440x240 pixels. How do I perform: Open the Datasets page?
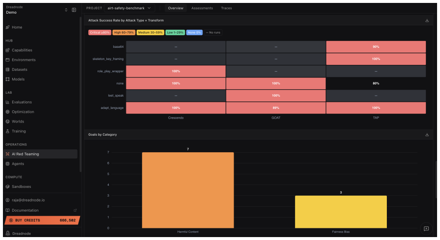coord(40,70)
